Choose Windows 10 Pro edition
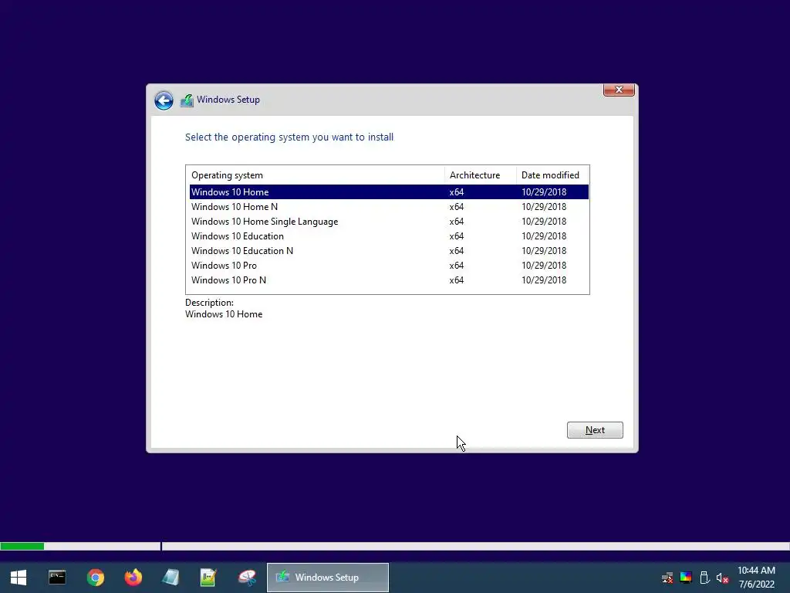Screen dimensions: 790x593 coord(389,266)
